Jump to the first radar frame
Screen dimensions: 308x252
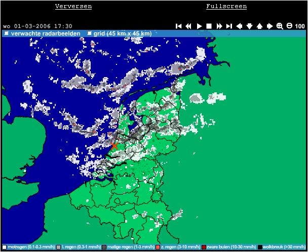click(x=178, y=26)
